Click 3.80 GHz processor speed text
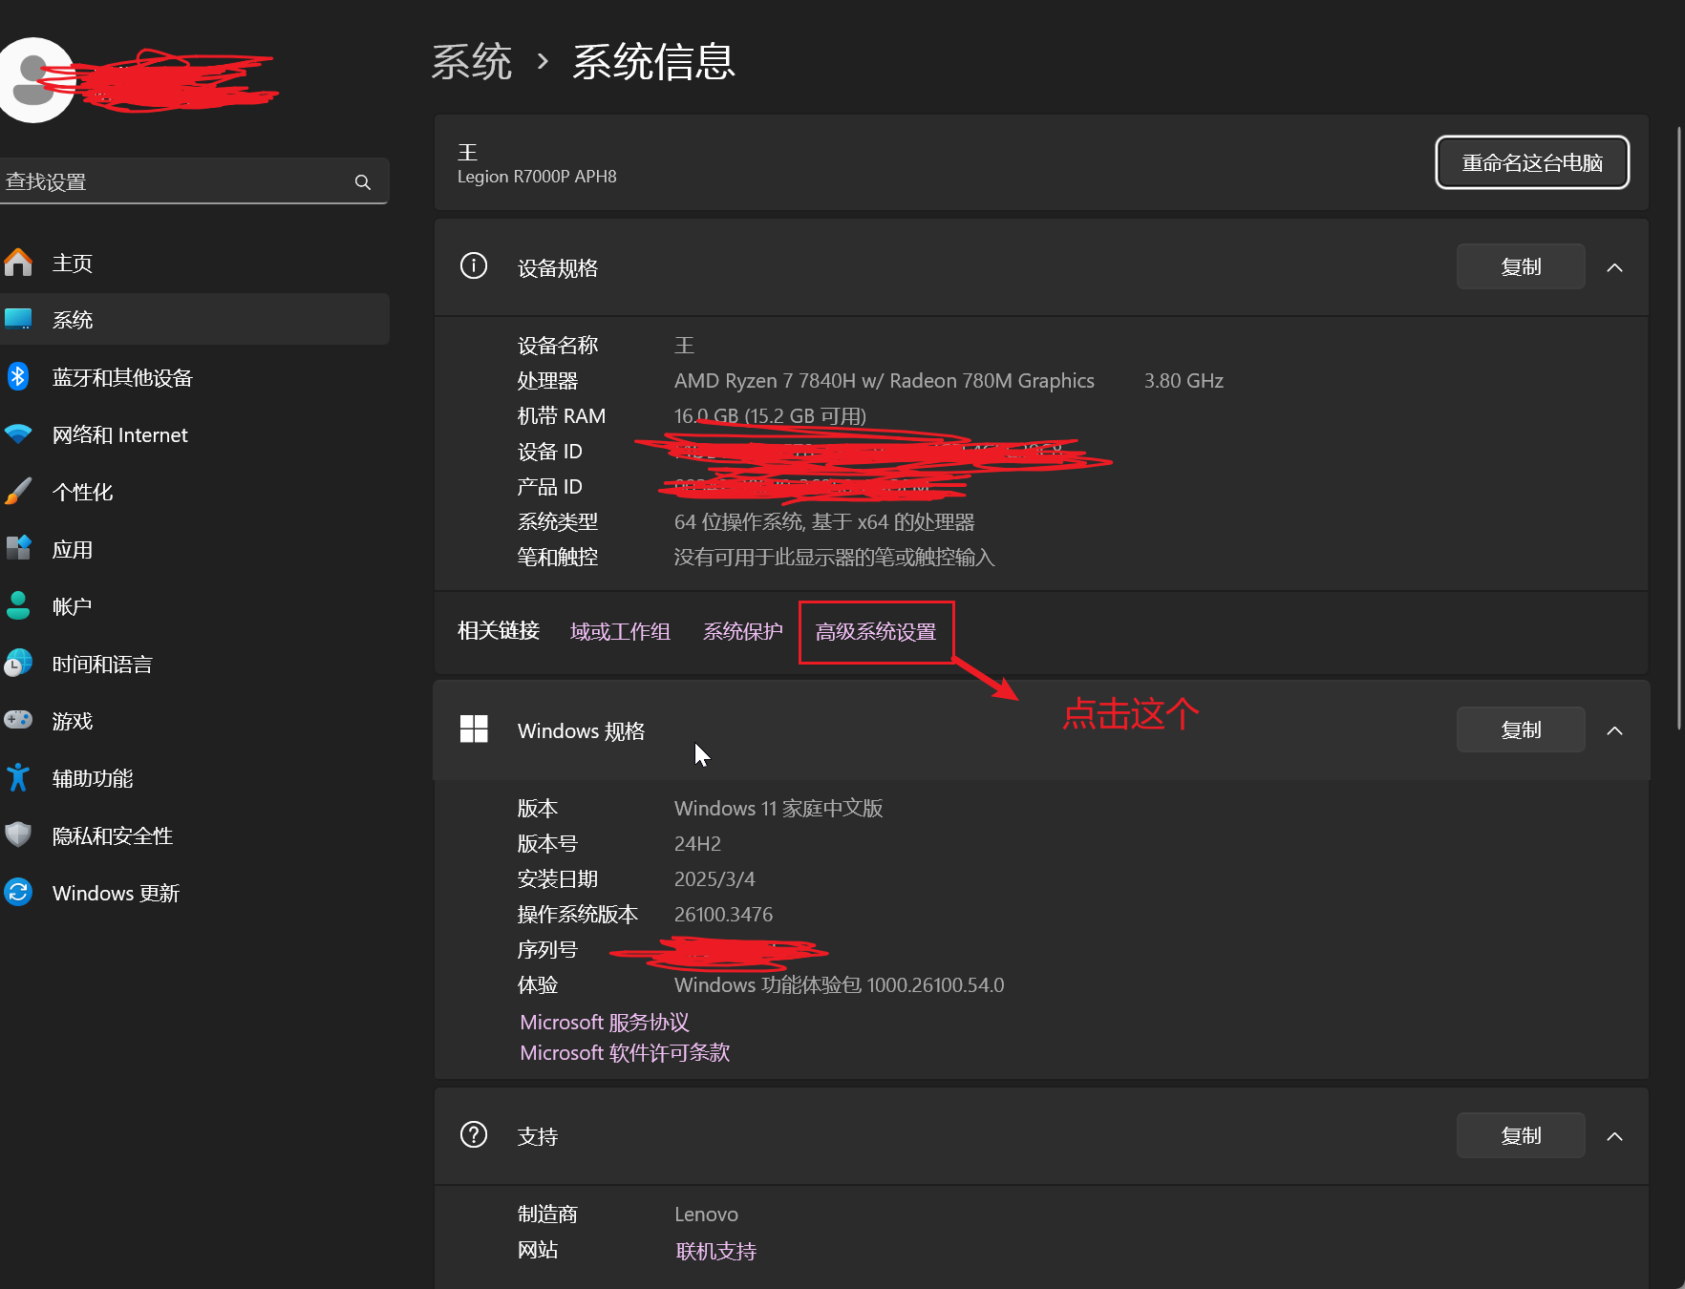The image size is (1685, 1289). tap(1184, 381)
